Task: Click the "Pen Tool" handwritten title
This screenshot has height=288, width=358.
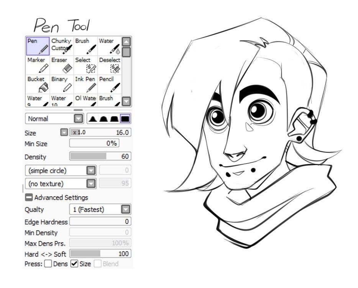Action: (62, 25)
